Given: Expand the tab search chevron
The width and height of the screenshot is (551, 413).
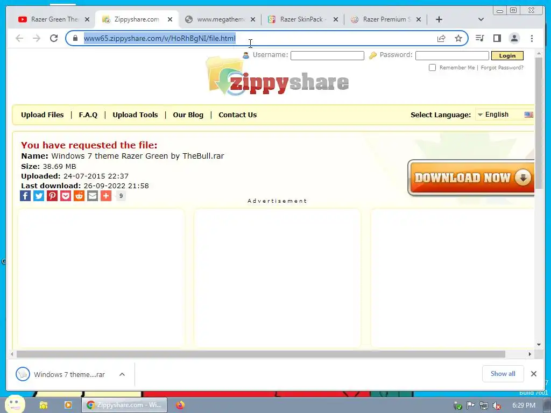Looking at the screenshot, I should (x=481, y=20).
